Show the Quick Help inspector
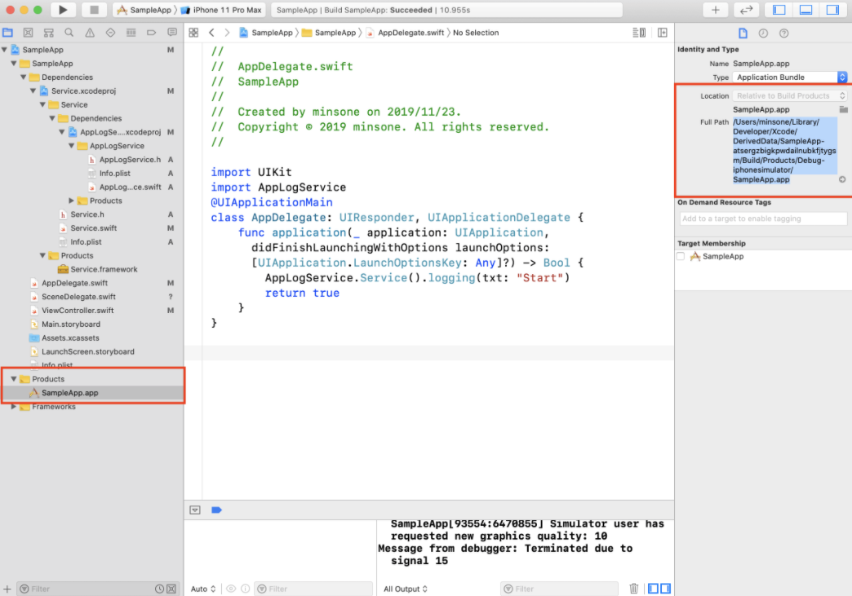This screenshot has width=852, height=596. [783, 33]
